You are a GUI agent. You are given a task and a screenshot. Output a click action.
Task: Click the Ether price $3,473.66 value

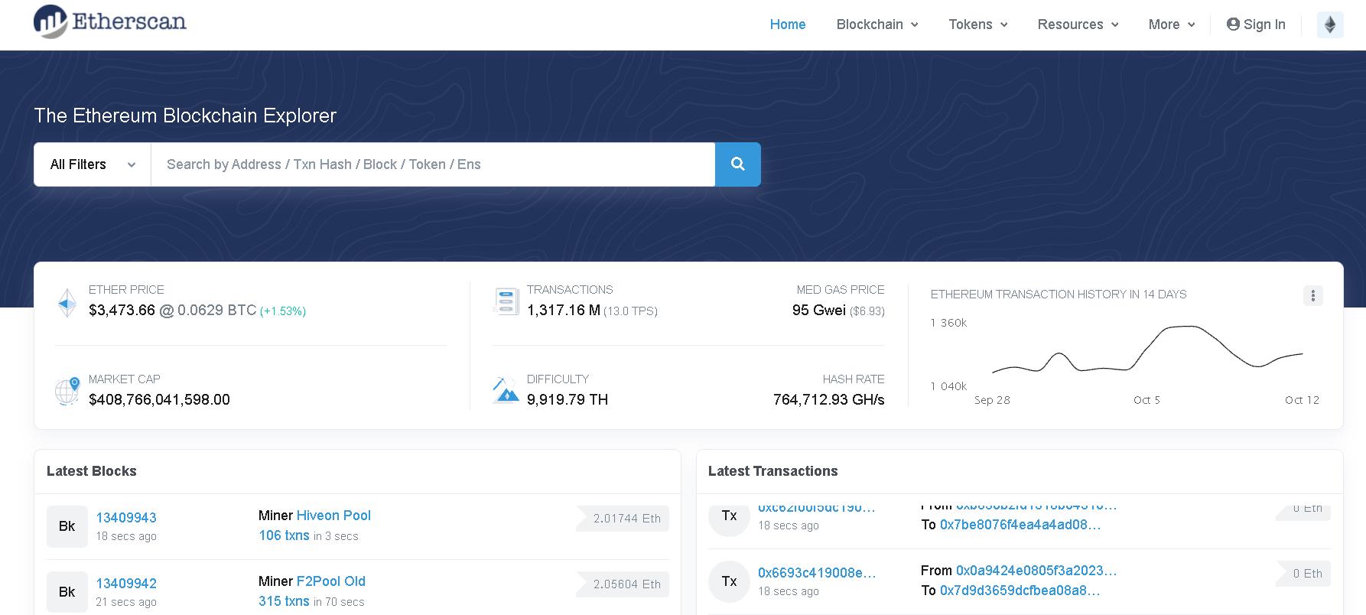(x=122, y=311)
